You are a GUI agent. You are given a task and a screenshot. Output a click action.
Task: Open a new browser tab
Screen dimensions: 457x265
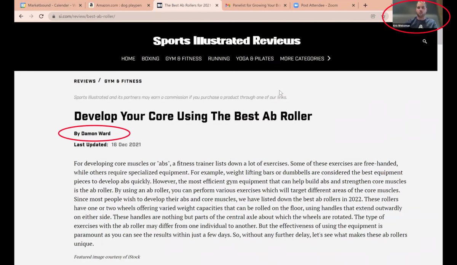pos(365,5)
